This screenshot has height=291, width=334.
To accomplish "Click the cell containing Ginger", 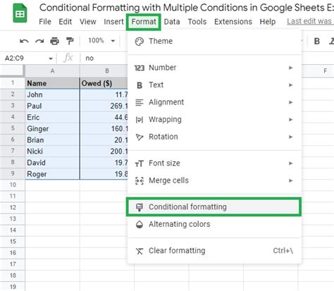I will pos(52,128).
